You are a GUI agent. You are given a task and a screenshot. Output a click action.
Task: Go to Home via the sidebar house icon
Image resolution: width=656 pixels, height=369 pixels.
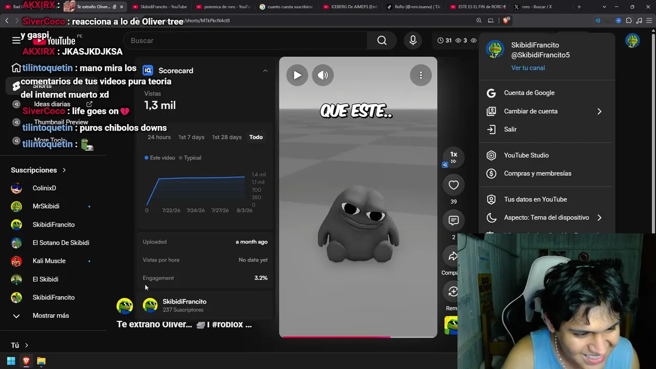click(x=16, y=68)
